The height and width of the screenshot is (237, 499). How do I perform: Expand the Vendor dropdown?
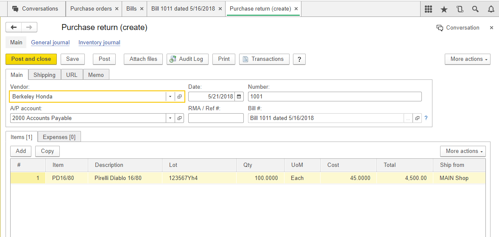(170, 96)
